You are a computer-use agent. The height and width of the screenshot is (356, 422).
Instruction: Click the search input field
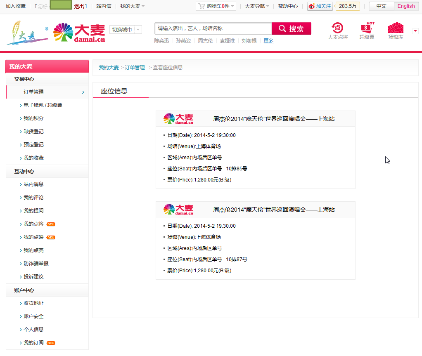pos(213,28)
